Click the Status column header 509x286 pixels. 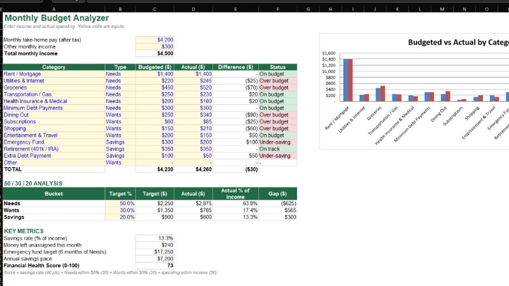[277, 67]
